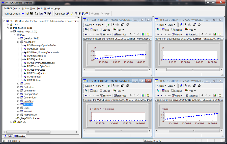The width and height of the screenshot is (227, 144).
Task: Collapse the Availability tree node
Action: [18, 42]
